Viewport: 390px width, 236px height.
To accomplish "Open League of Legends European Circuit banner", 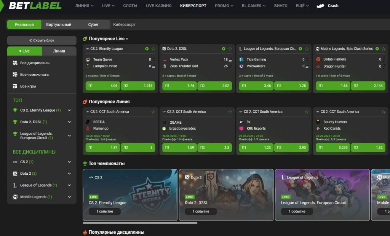I will 322,195.
